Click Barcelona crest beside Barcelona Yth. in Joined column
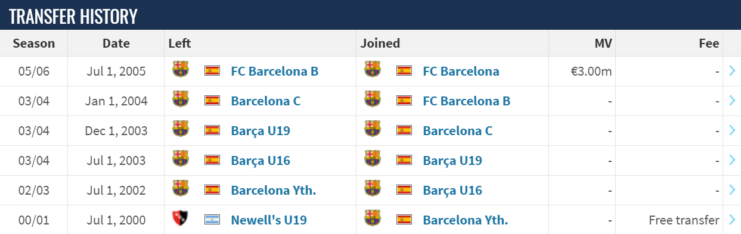The image size is (741, 234). pos(373,218)
